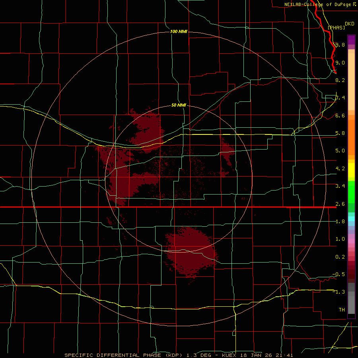Viewport: 358px width, 358px height.
Task: Select the -0.5 value on color scale
Action: [339, 274]
